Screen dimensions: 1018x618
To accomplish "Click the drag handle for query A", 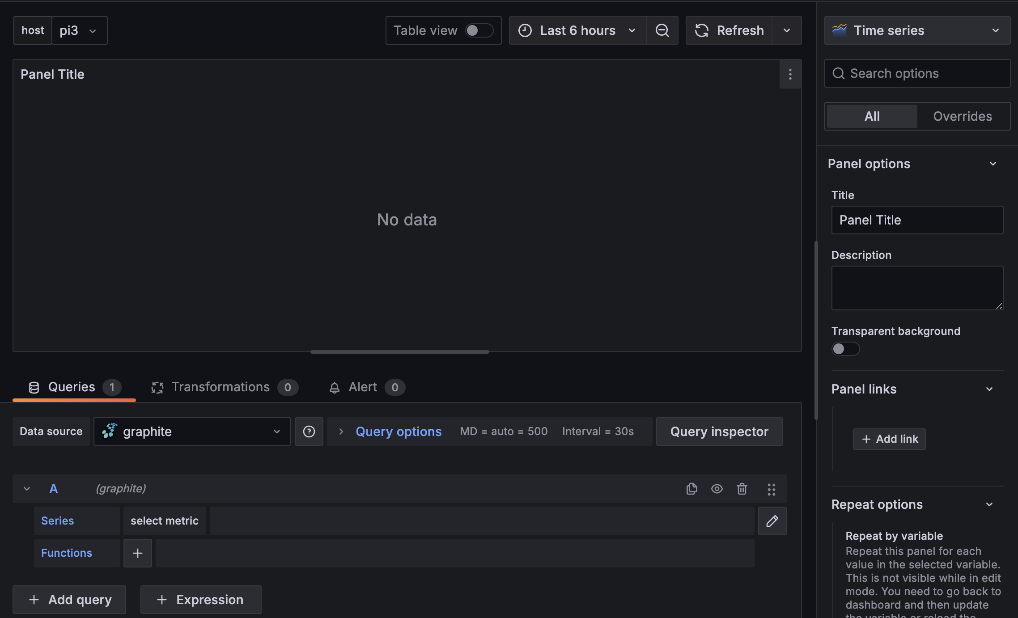I will click(x=771, y=489).
